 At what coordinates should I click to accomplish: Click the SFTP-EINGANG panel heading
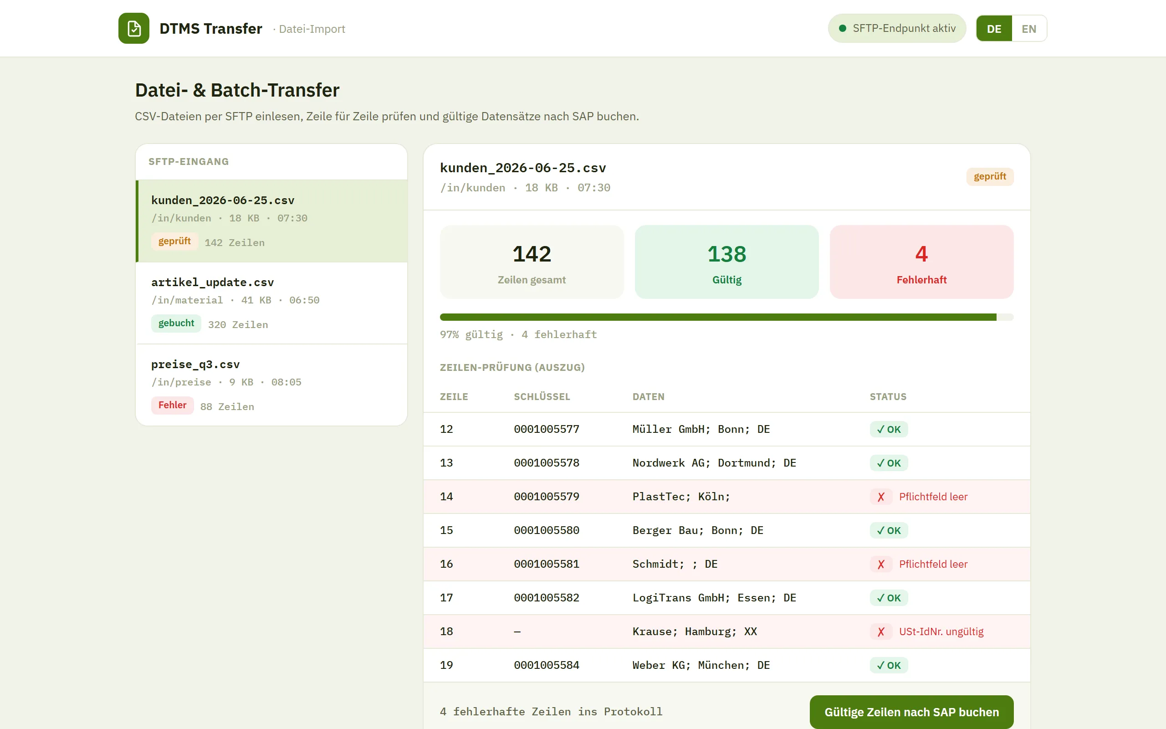(189, 161)
